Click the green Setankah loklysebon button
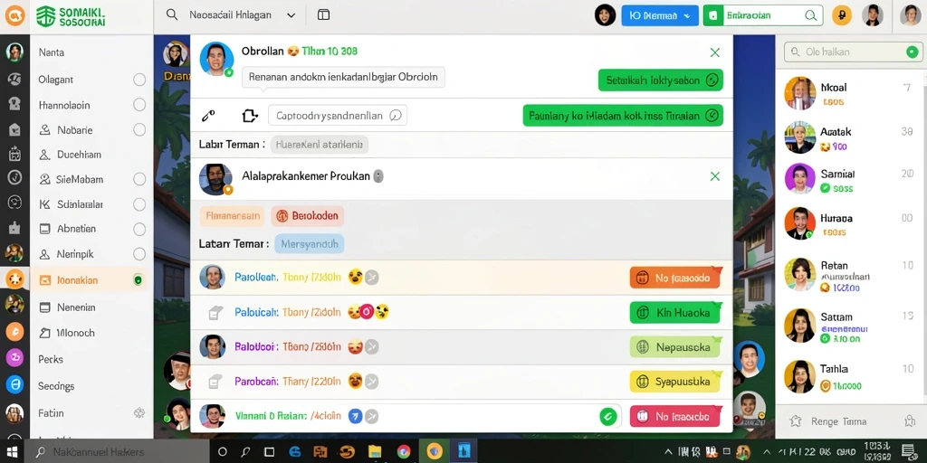 (660, 80)
